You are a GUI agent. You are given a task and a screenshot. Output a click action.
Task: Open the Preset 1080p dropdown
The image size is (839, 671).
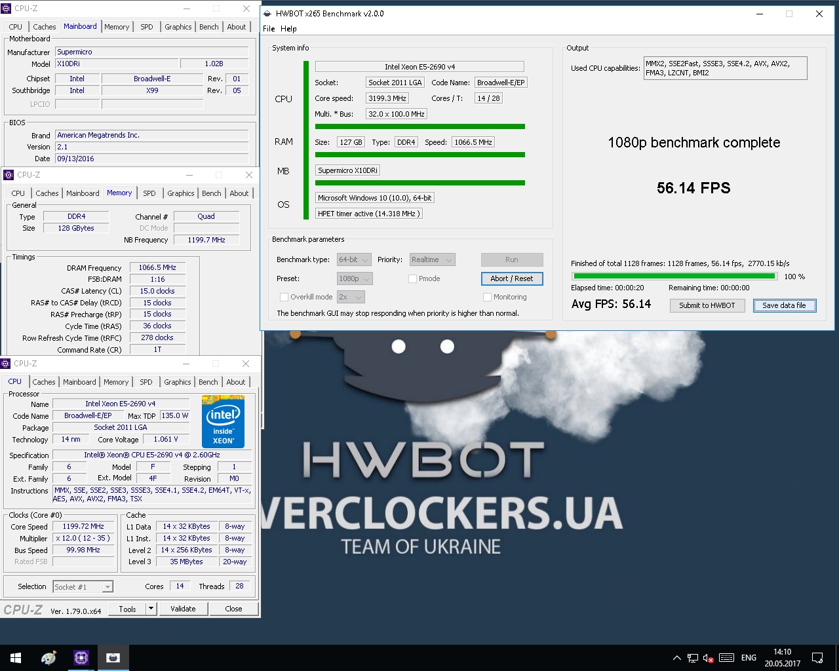click(355, 278)
